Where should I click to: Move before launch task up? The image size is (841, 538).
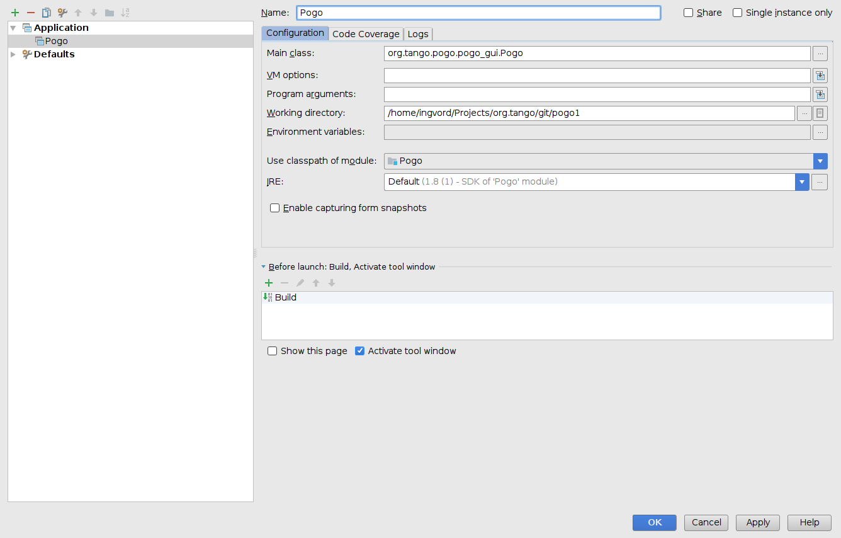click(x=316, y=283)
